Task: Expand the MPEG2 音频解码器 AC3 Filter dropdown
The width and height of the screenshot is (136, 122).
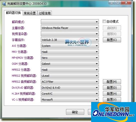Action: pyautogui.click(x=70, y=82)
